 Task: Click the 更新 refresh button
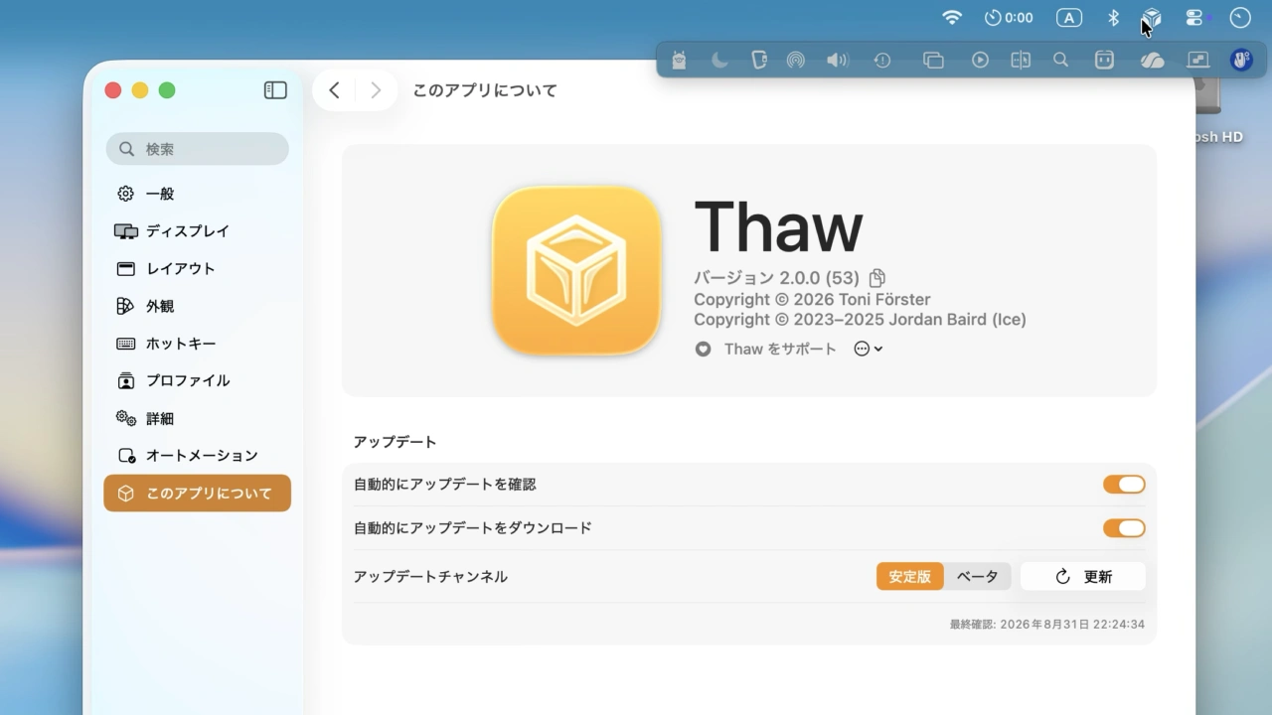[1083, 576]
